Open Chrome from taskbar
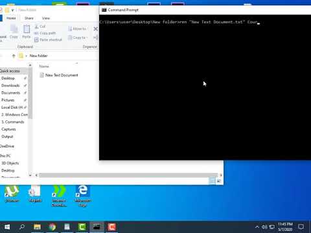The height and width of the screenshot is (233, 311). (x=52, y=227)
